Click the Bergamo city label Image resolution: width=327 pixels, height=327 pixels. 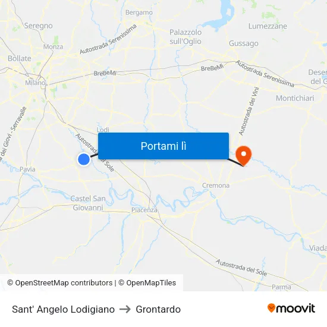139,12
